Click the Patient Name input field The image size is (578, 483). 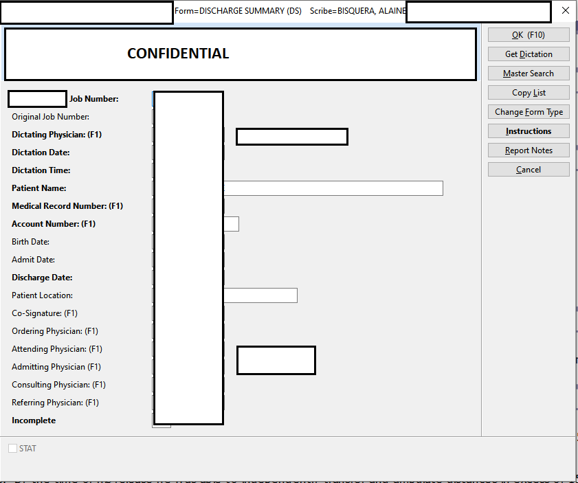coord(333,188)
